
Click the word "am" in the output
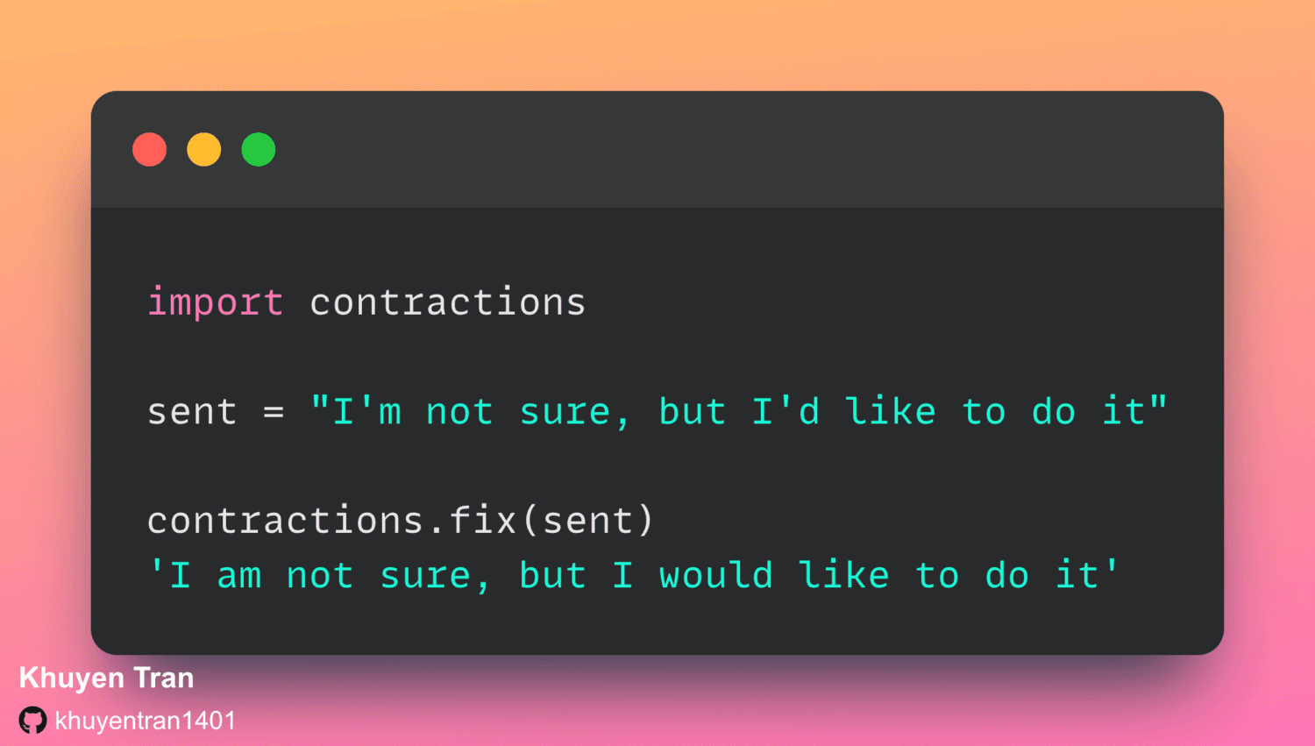(x=239, y=576)
